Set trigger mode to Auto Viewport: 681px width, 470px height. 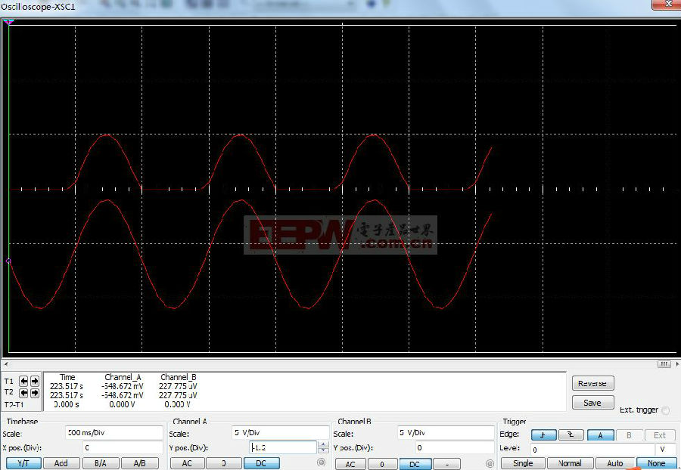(x=615, y=463)
